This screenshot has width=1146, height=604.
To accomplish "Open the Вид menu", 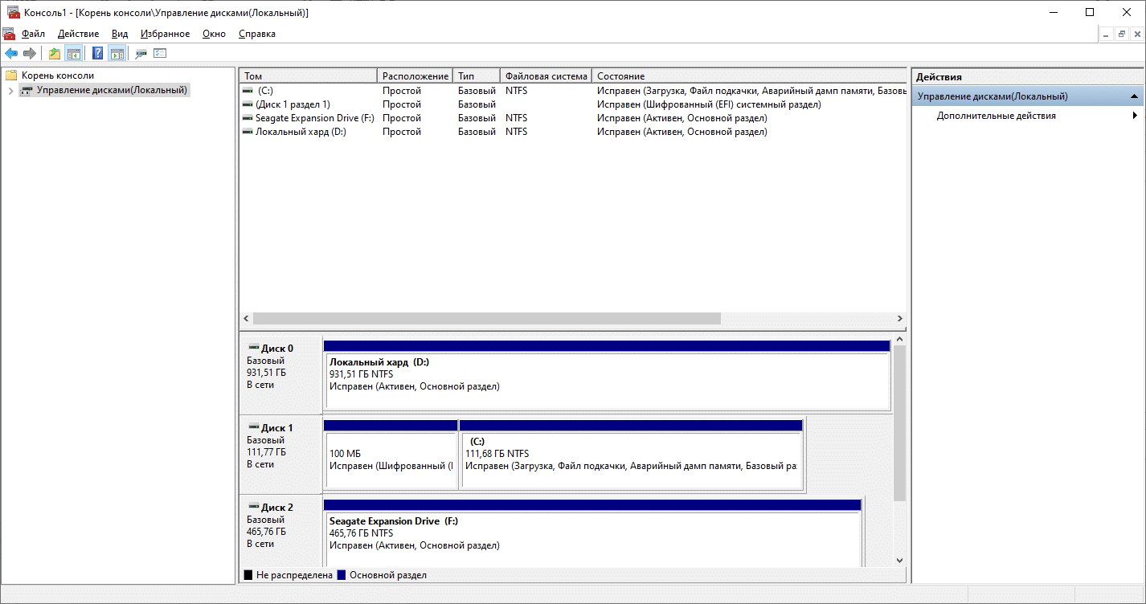I will (120, 34).
